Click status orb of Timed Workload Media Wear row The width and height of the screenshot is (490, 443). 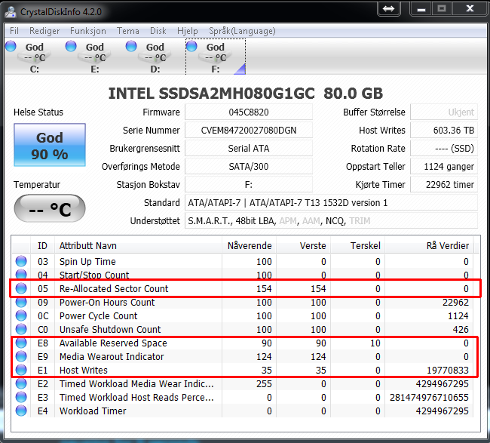point(21,383)
